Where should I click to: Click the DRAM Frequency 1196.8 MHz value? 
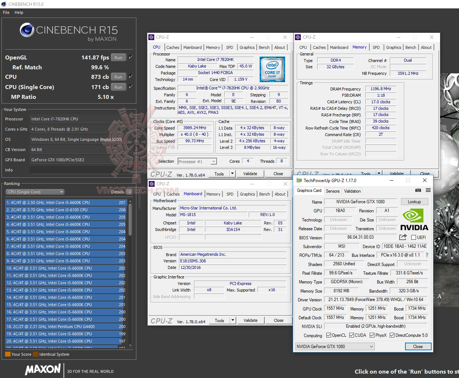pos(381,89)
